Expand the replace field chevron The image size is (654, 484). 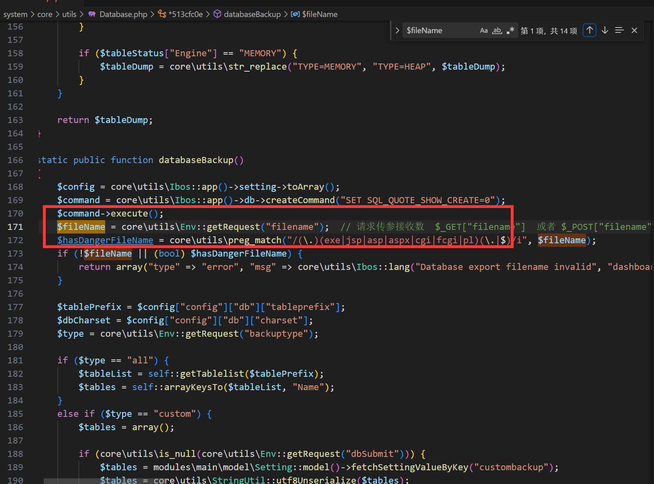pyautogui.click(x=397, y=30)
